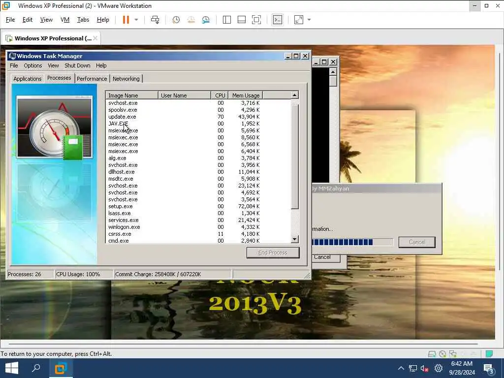Take a VM snapshot icon
The height and width of the screenshot is (378, 504).
click(x=176, y=20)
